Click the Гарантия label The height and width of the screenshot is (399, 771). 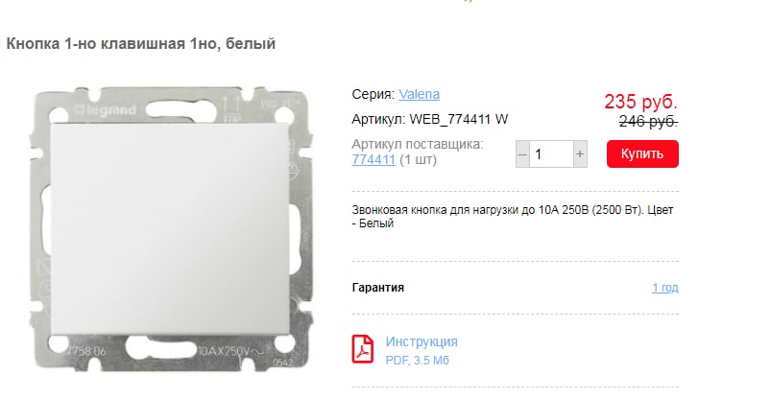click(378, 288)
